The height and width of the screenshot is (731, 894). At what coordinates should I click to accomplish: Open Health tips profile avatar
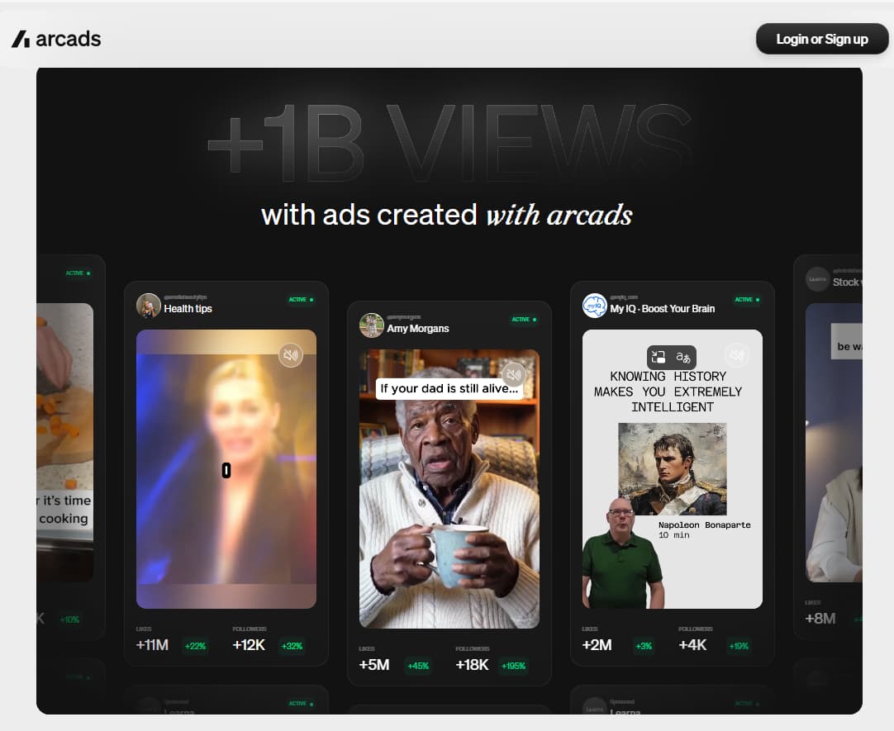click(x=148, y=306)
